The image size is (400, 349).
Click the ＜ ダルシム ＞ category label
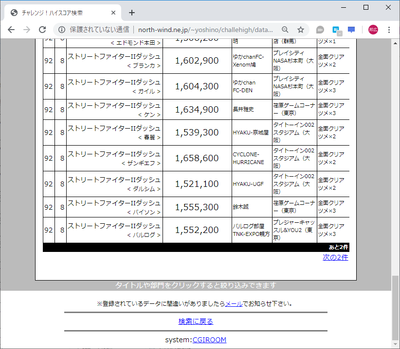pyautogui.click(x=144, y=189)
